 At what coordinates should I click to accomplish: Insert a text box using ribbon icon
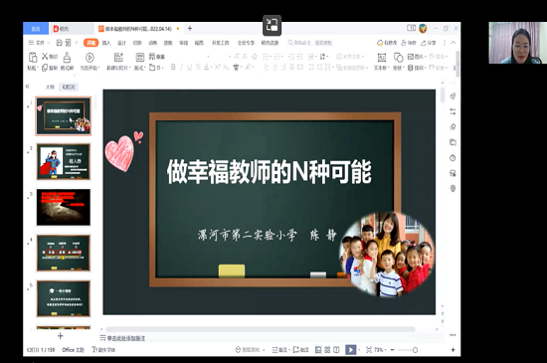(382, 58)
